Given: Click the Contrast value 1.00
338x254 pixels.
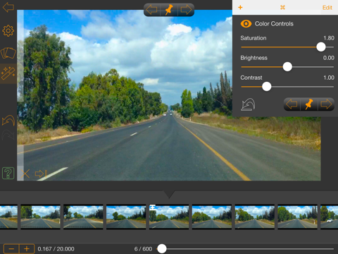Looking at the screenshot, I should (x=329, y=78).
